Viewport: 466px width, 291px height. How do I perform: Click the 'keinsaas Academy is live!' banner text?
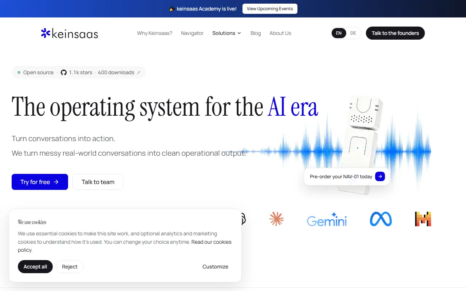(207, 9)
